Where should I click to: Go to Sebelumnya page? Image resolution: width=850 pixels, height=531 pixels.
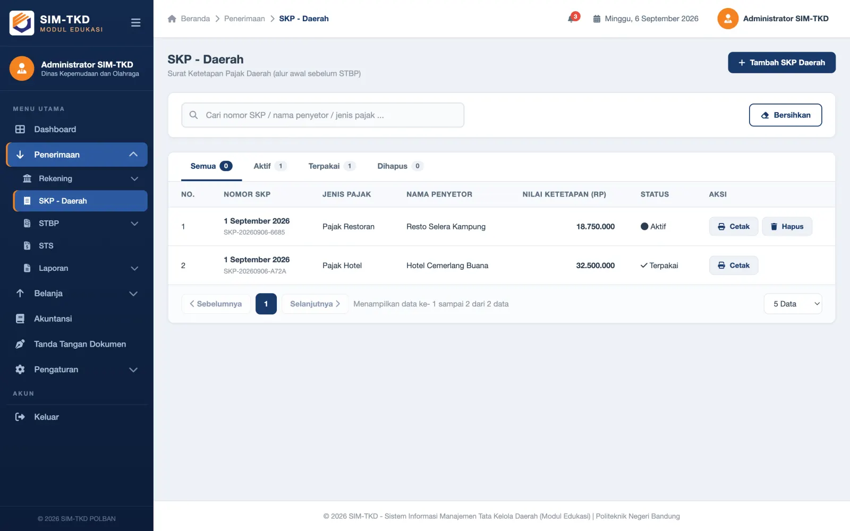click(216, 304)
